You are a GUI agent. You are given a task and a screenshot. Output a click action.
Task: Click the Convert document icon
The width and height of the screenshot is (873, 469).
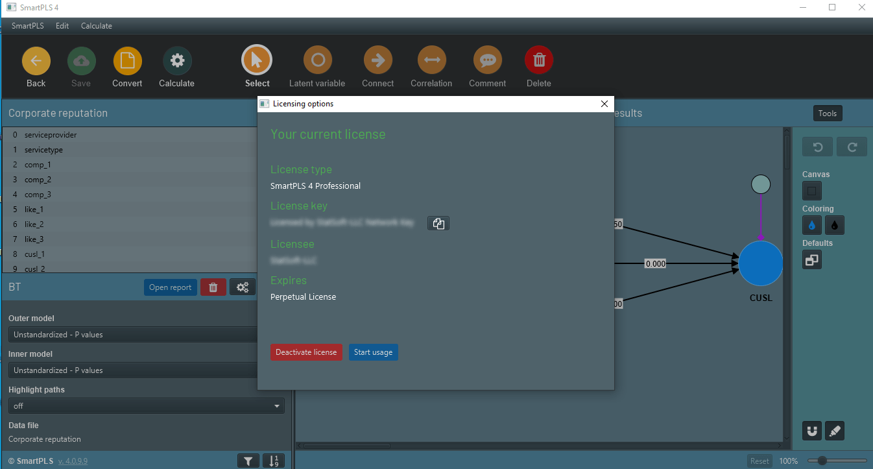(x=127, y=61)
